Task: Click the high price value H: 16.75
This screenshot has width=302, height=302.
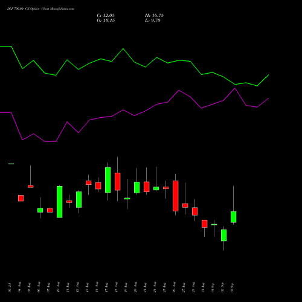Action: (154, 16)
